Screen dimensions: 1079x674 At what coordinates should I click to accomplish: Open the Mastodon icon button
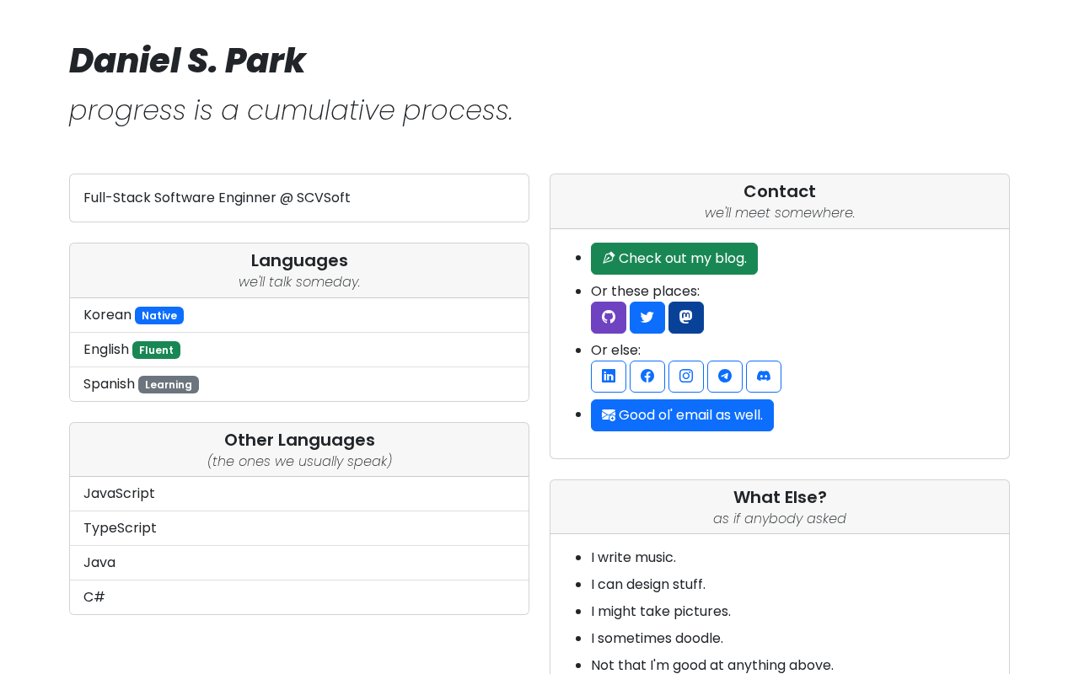(686, 318)
